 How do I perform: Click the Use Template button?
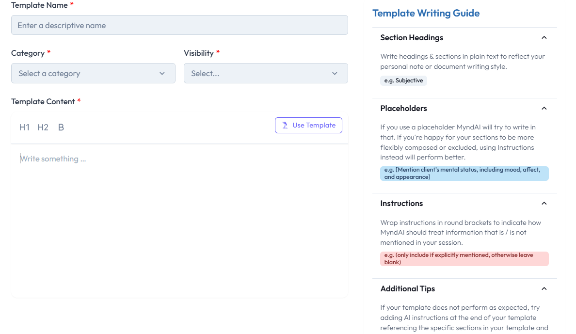[x=308, y=125]
